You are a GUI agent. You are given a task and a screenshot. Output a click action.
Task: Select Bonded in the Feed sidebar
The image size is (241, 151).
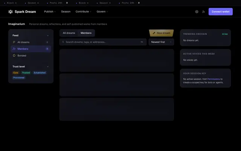(x=31, y=55)
